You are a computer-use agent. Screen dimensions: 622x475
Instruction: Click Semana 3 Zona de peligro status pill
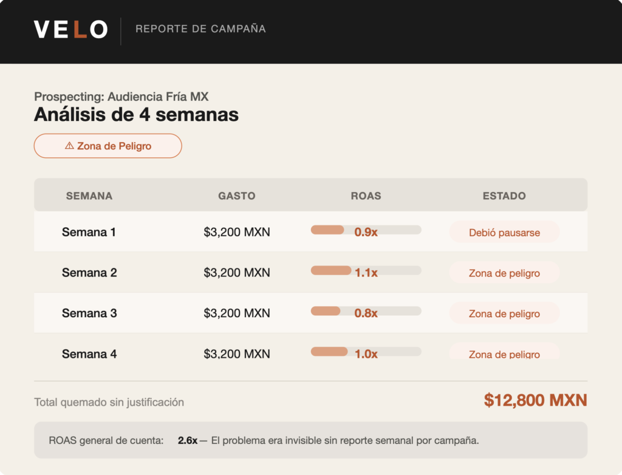504,313
